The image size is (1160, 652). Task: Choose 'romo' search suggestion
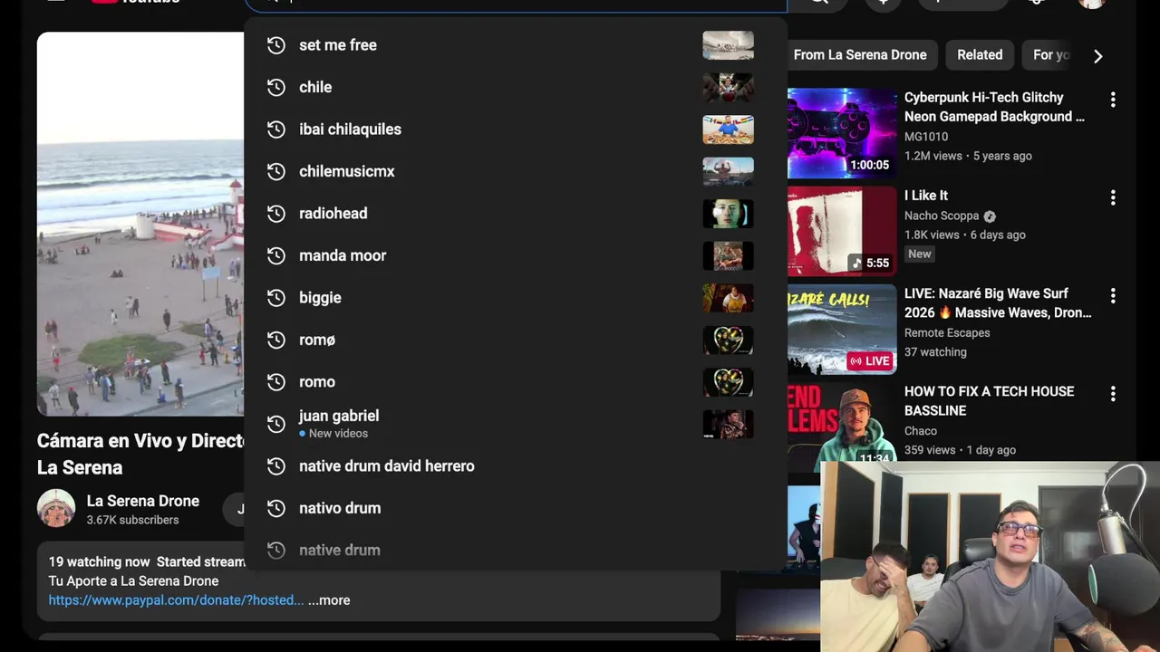(x=516, y=382)
